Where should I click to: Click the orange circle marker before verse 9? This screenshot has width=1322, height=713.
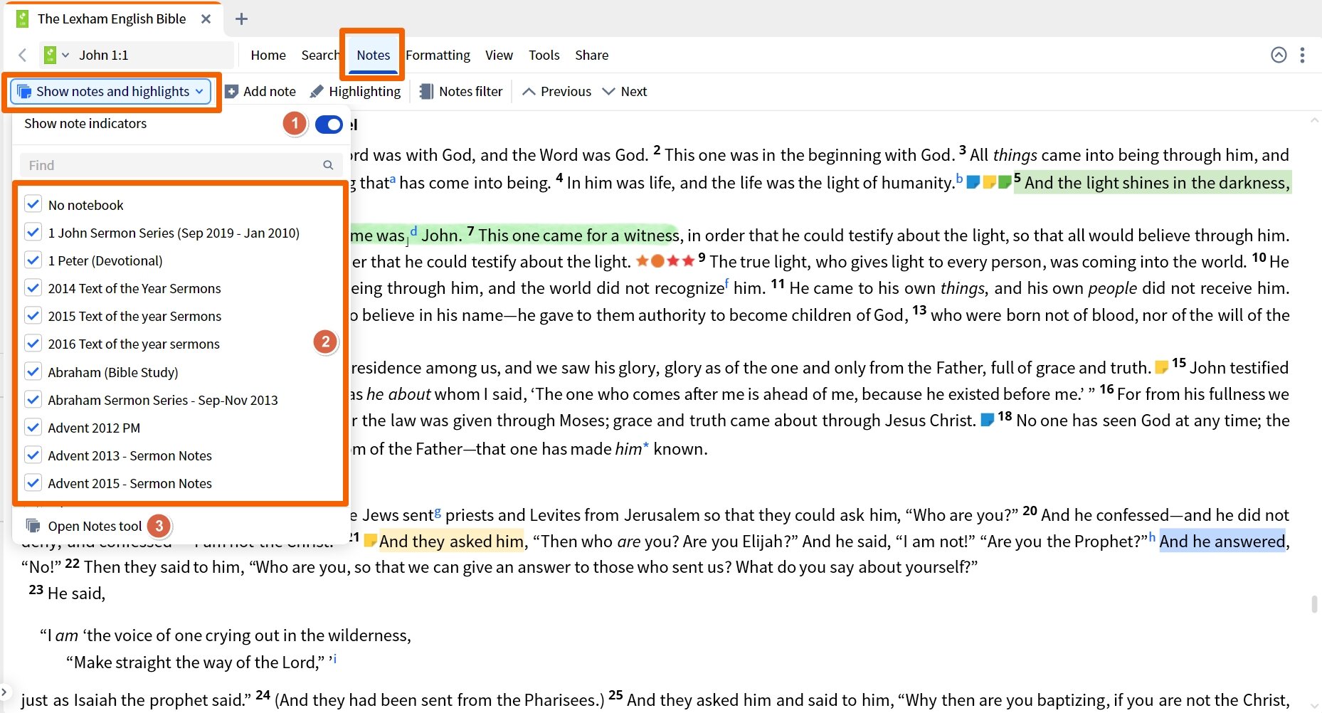click(x=657, y=261)
